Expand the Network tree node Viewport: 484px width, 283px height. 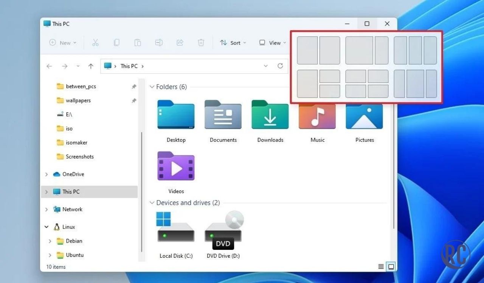coord(47,209)
